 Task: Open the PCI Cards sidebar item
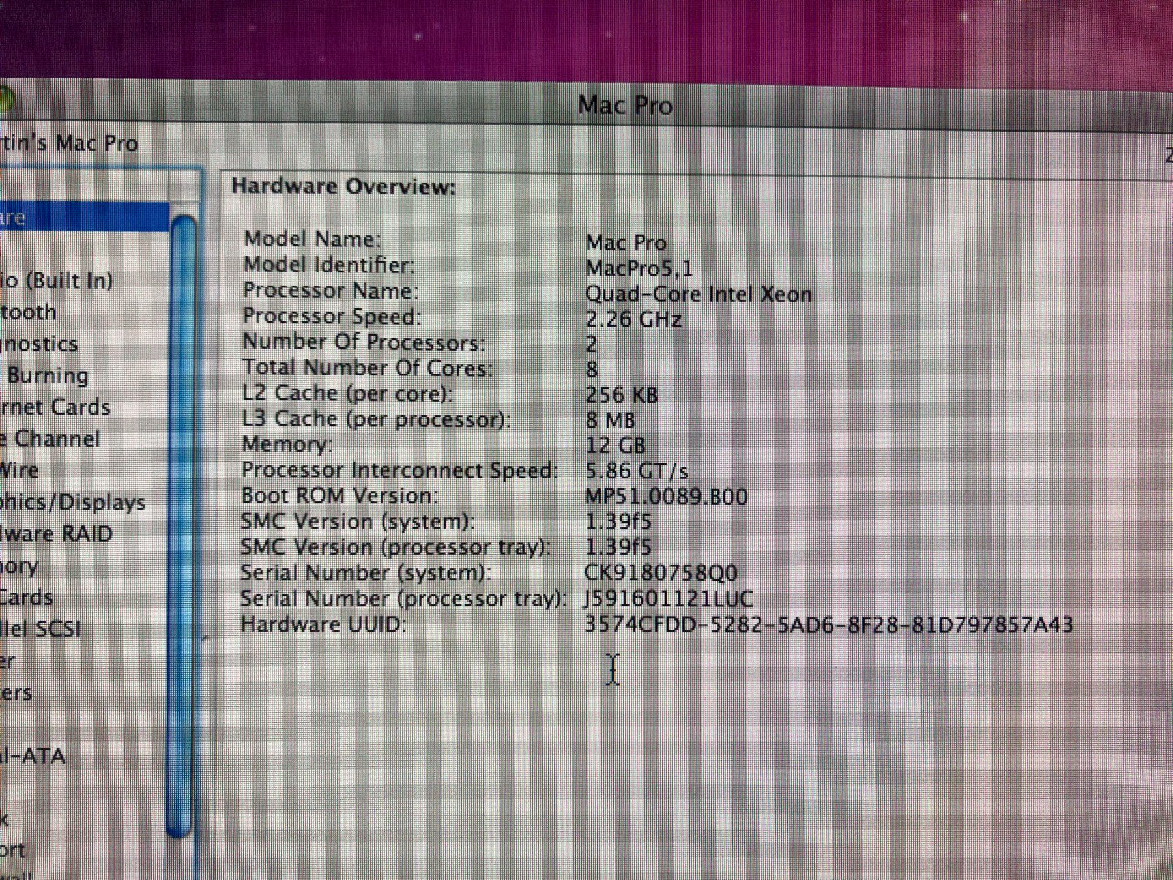[x=27, y=597]
